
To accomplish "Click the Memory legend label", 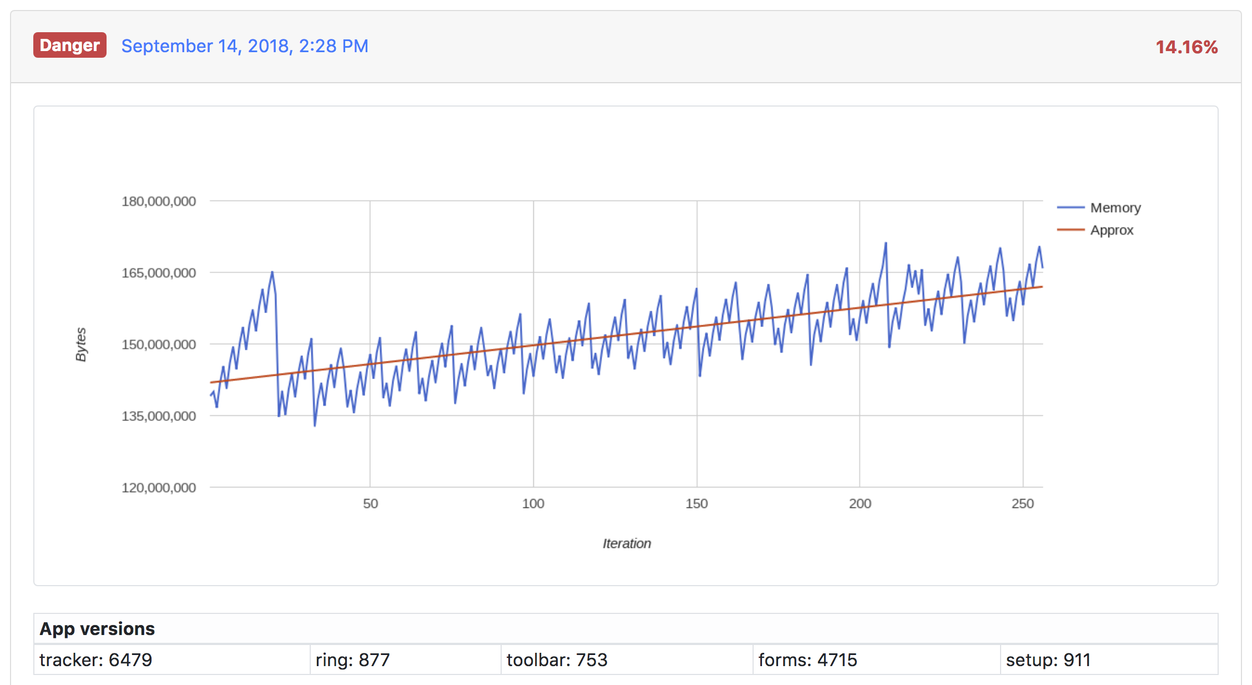I will coord(1115,208).
